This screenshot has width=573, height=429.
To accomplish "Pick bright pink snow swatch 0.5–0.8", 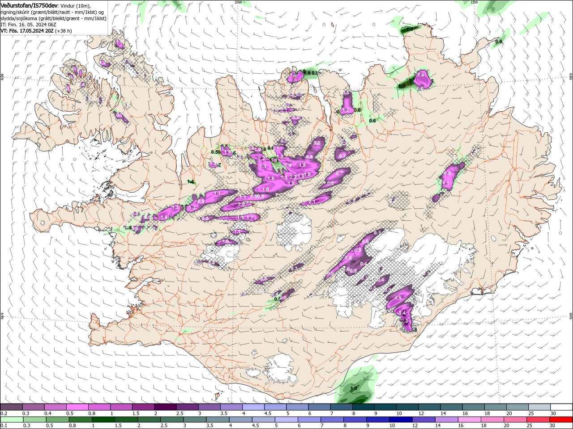I will (77, 407).
